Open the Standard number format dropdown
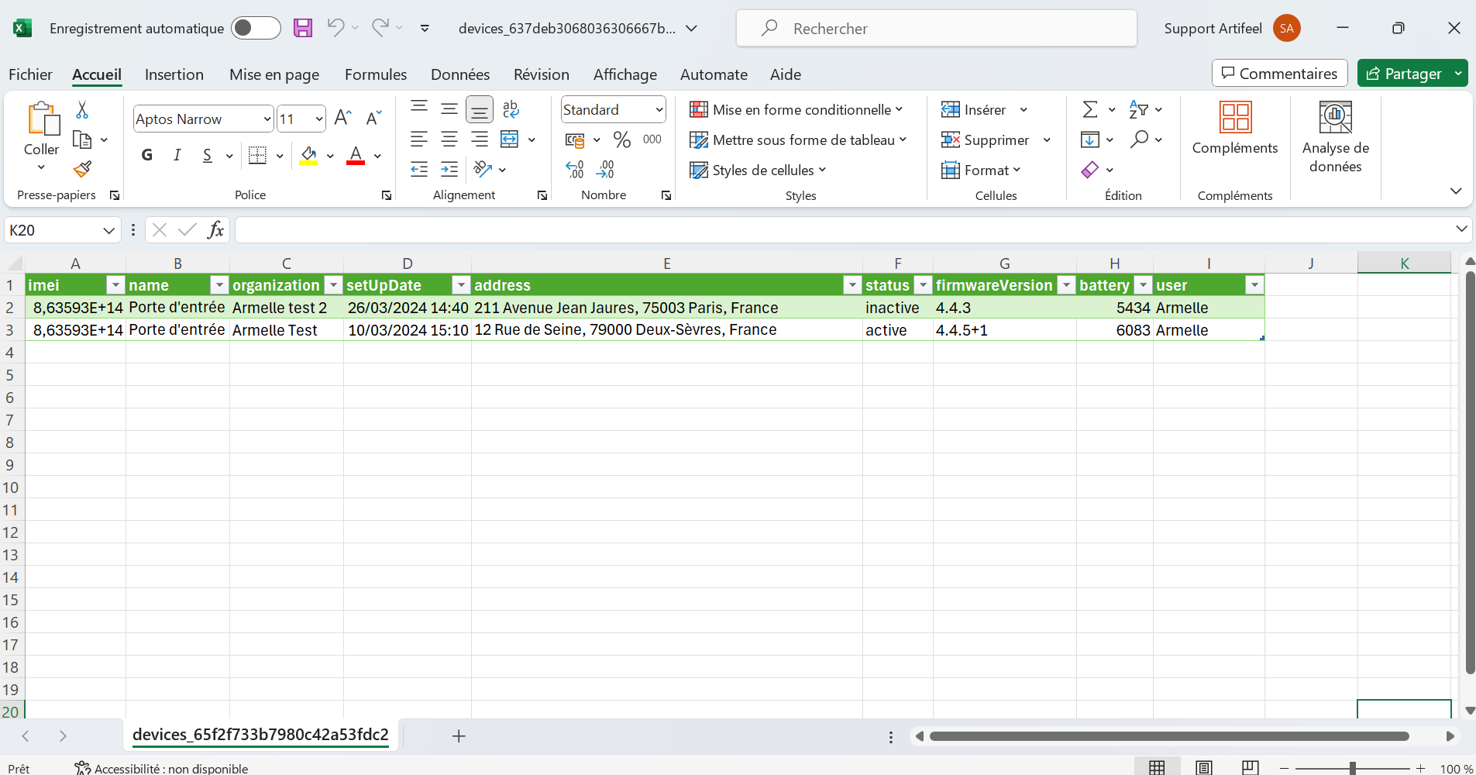 click(x=659, y=110)
